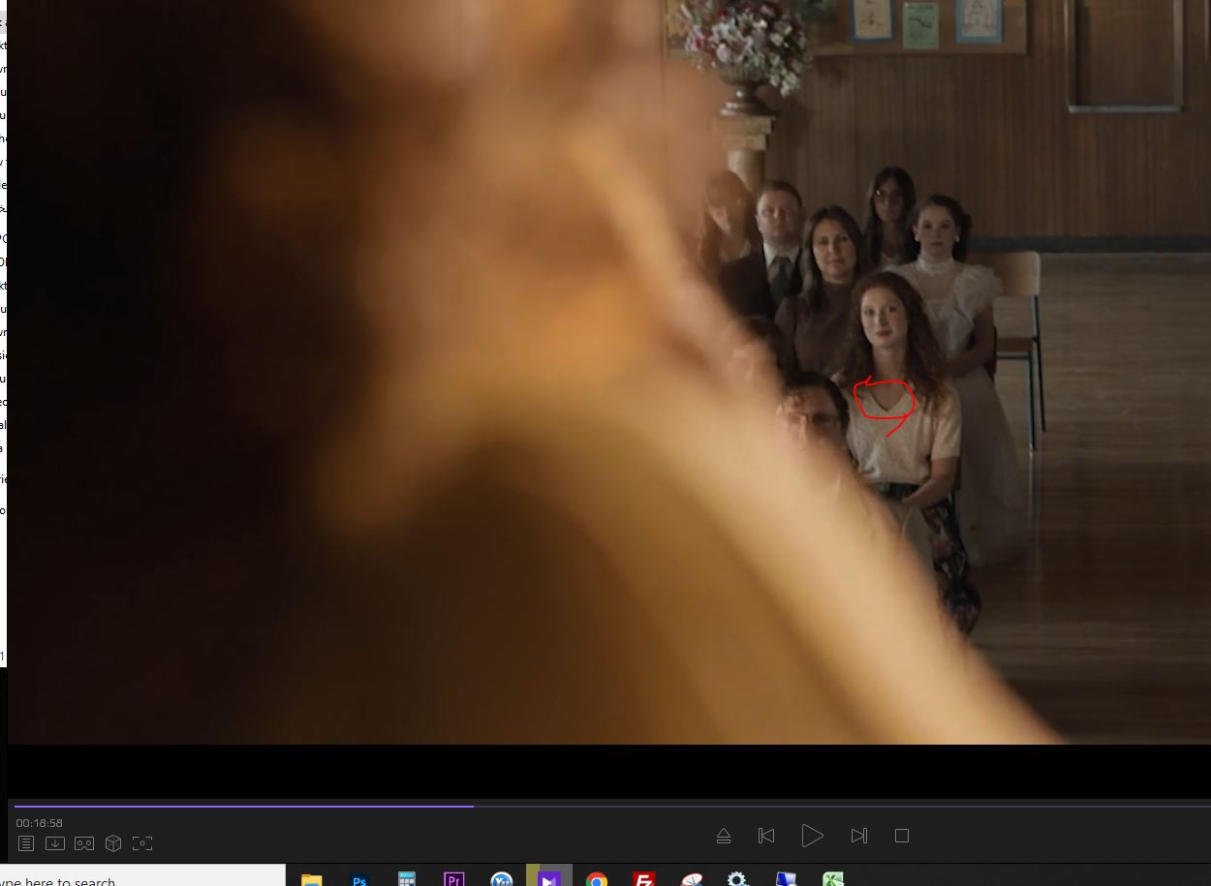
Task: Switch to Photoshop in the taskbar
Action: coord(359,879)
